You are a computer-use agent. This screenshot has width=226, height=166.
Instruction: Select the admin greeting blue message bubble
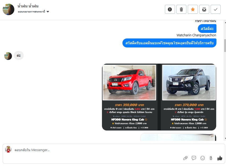click(169, 43)
